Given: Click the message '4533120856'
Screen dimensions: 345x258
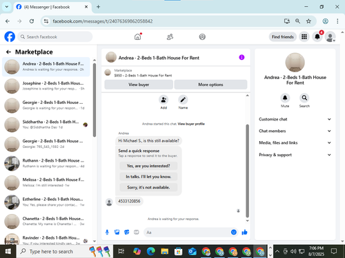Looking at the screenshot, I should 129,201.
